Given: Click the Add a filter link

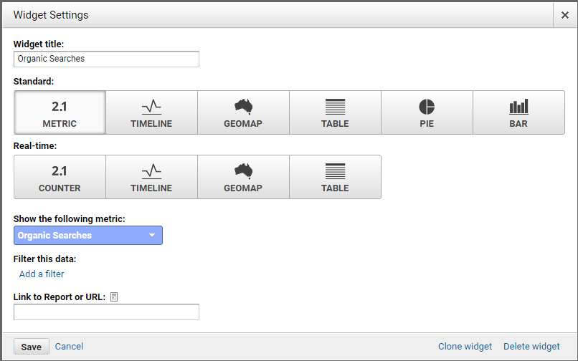Looking at the screenshot, I should (42, 274).
